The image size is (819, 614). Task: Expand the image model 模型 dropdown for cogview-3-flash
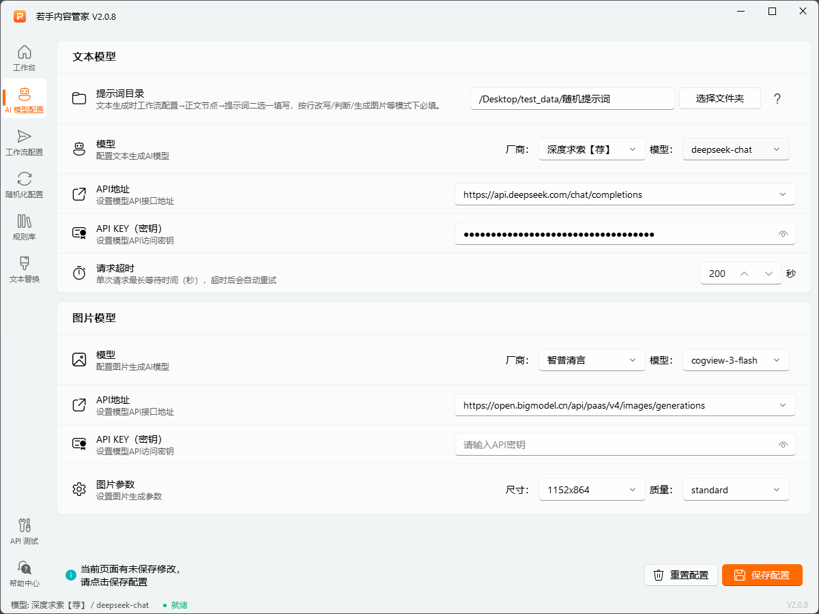736,360
